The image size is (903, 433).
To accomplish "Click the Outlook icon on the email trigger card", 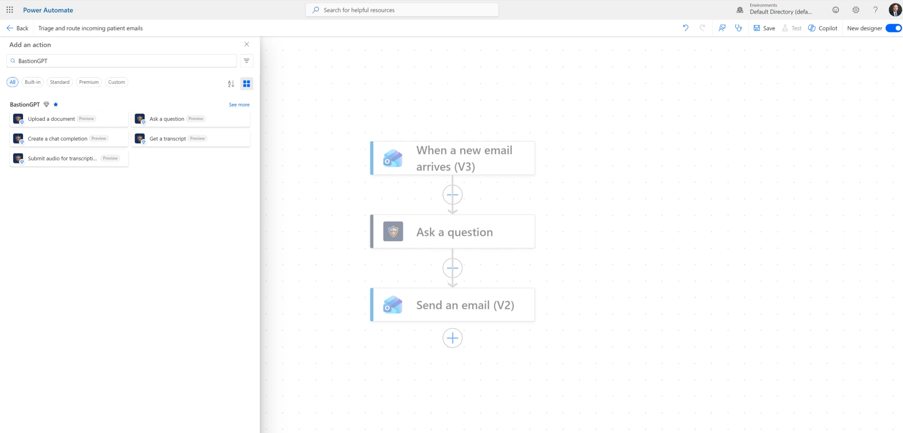I will point(393,158).
